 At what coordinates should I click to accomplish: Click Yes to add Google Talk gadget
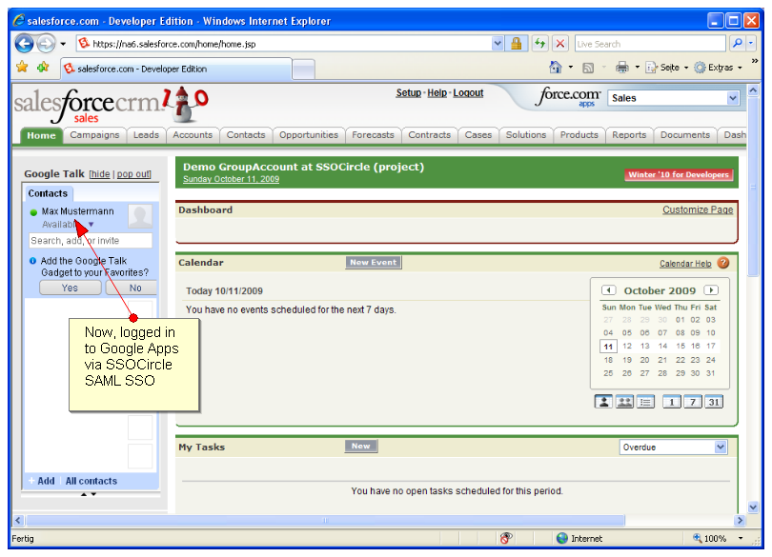70,288
